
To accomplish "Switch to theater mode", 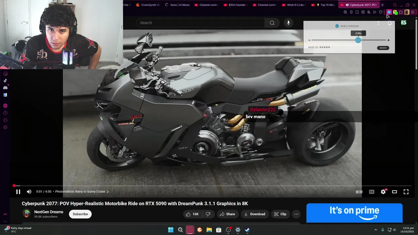I will (394, 192).
